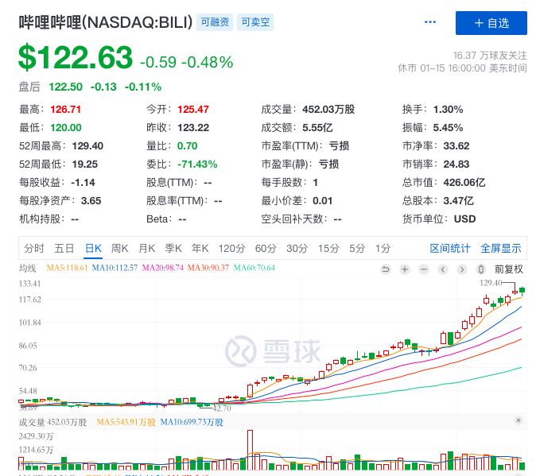Click the 42.70 low marker on chart
The image size is (536, 476).
[222, 408]
